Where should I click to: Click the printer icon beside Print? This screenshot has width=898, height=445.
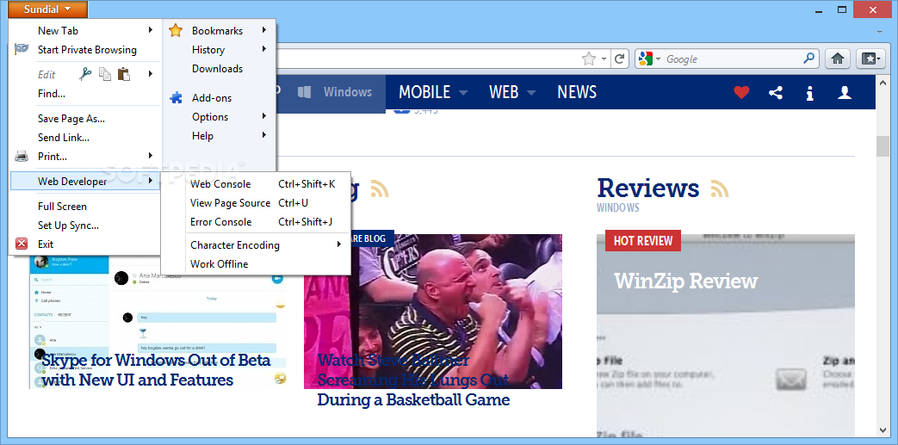point(22,156)
